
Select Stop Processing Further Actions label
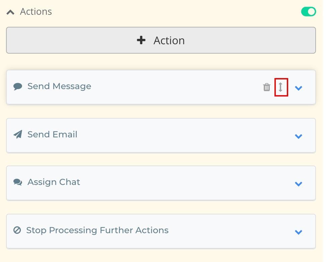pyautogui.click(x=97, y=231)
